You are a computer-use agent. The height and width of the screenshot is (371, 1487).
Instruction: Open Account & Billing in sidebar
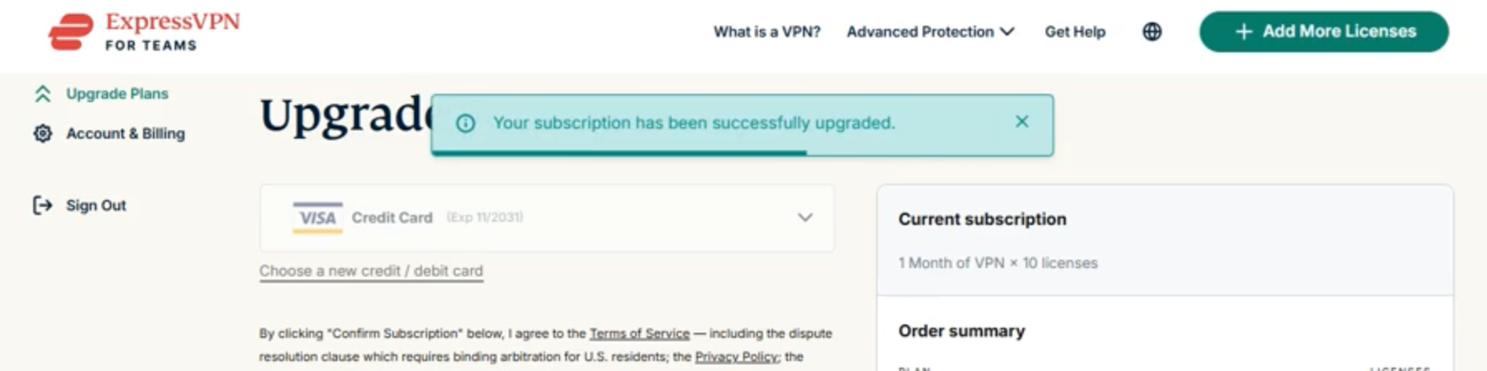click(x=126, y=134)
